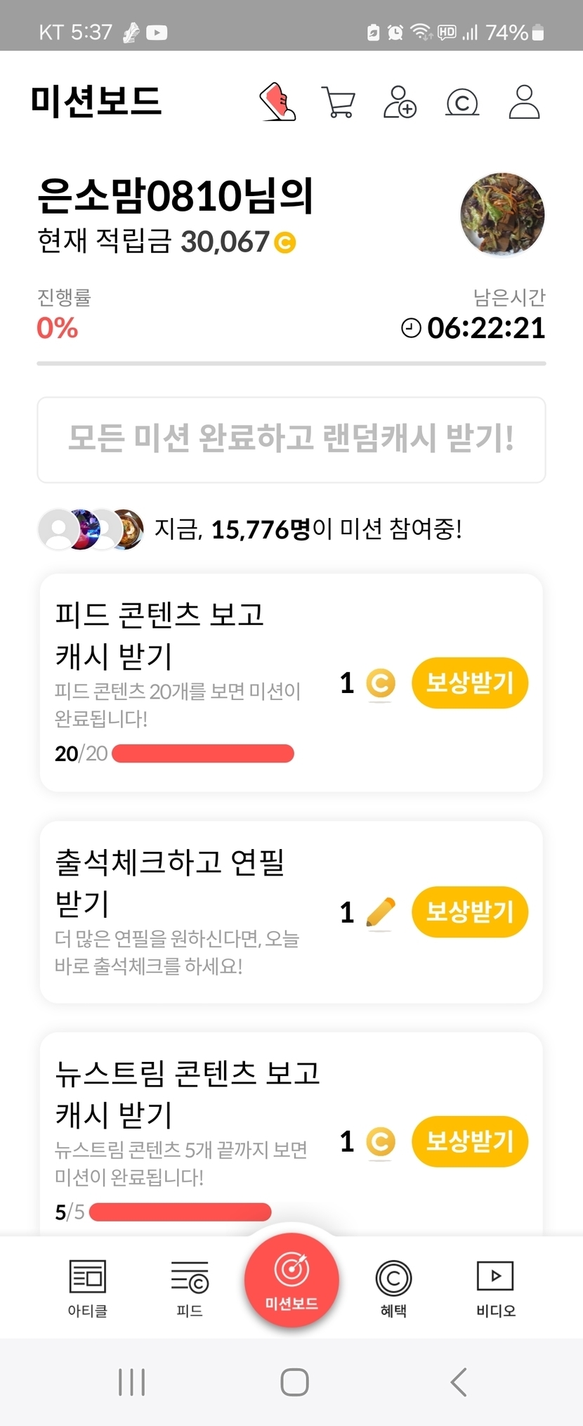
Task: Tap the clock icon by remaining time
Action: pyautogui.click(x=411, y=328)
